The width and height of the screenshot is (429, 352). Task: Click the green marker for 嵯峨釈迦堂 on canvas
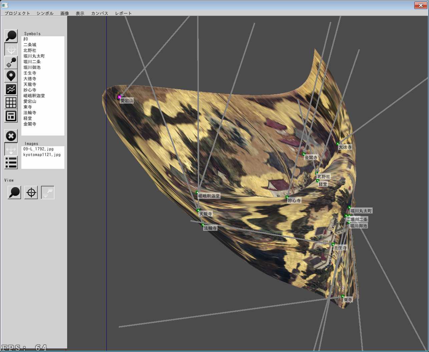point(197,192)
